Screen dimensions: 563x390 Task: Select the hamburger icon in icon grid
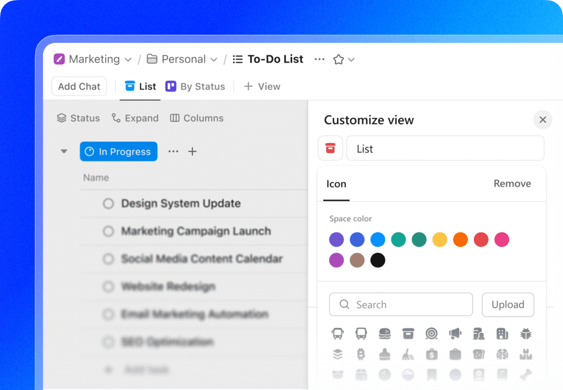384,334
